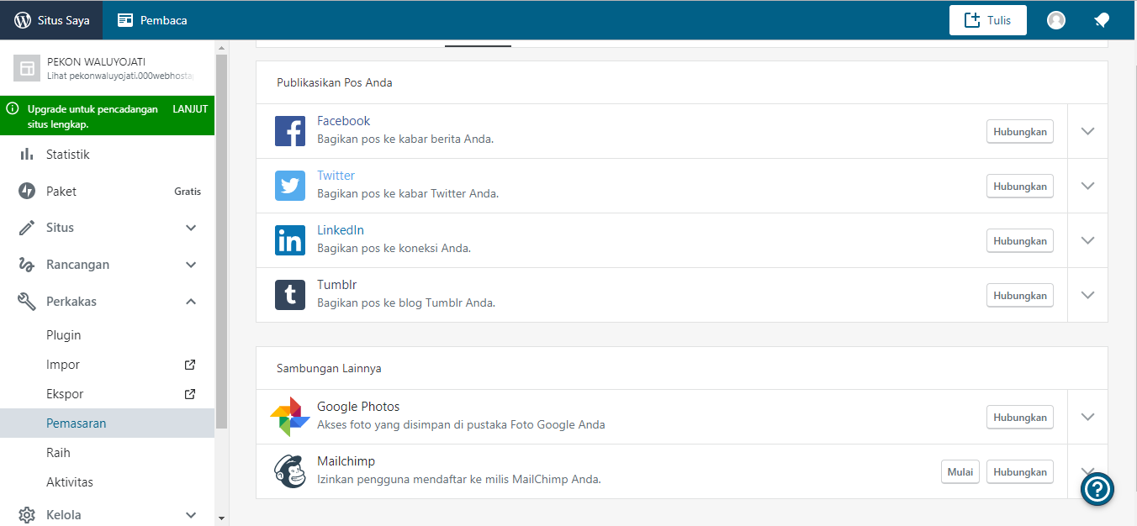The height and width of the screenshot is (526, 1137).
Task: Expand the Rancangan section
Action: pyautogui.click(x=108, y=265)
